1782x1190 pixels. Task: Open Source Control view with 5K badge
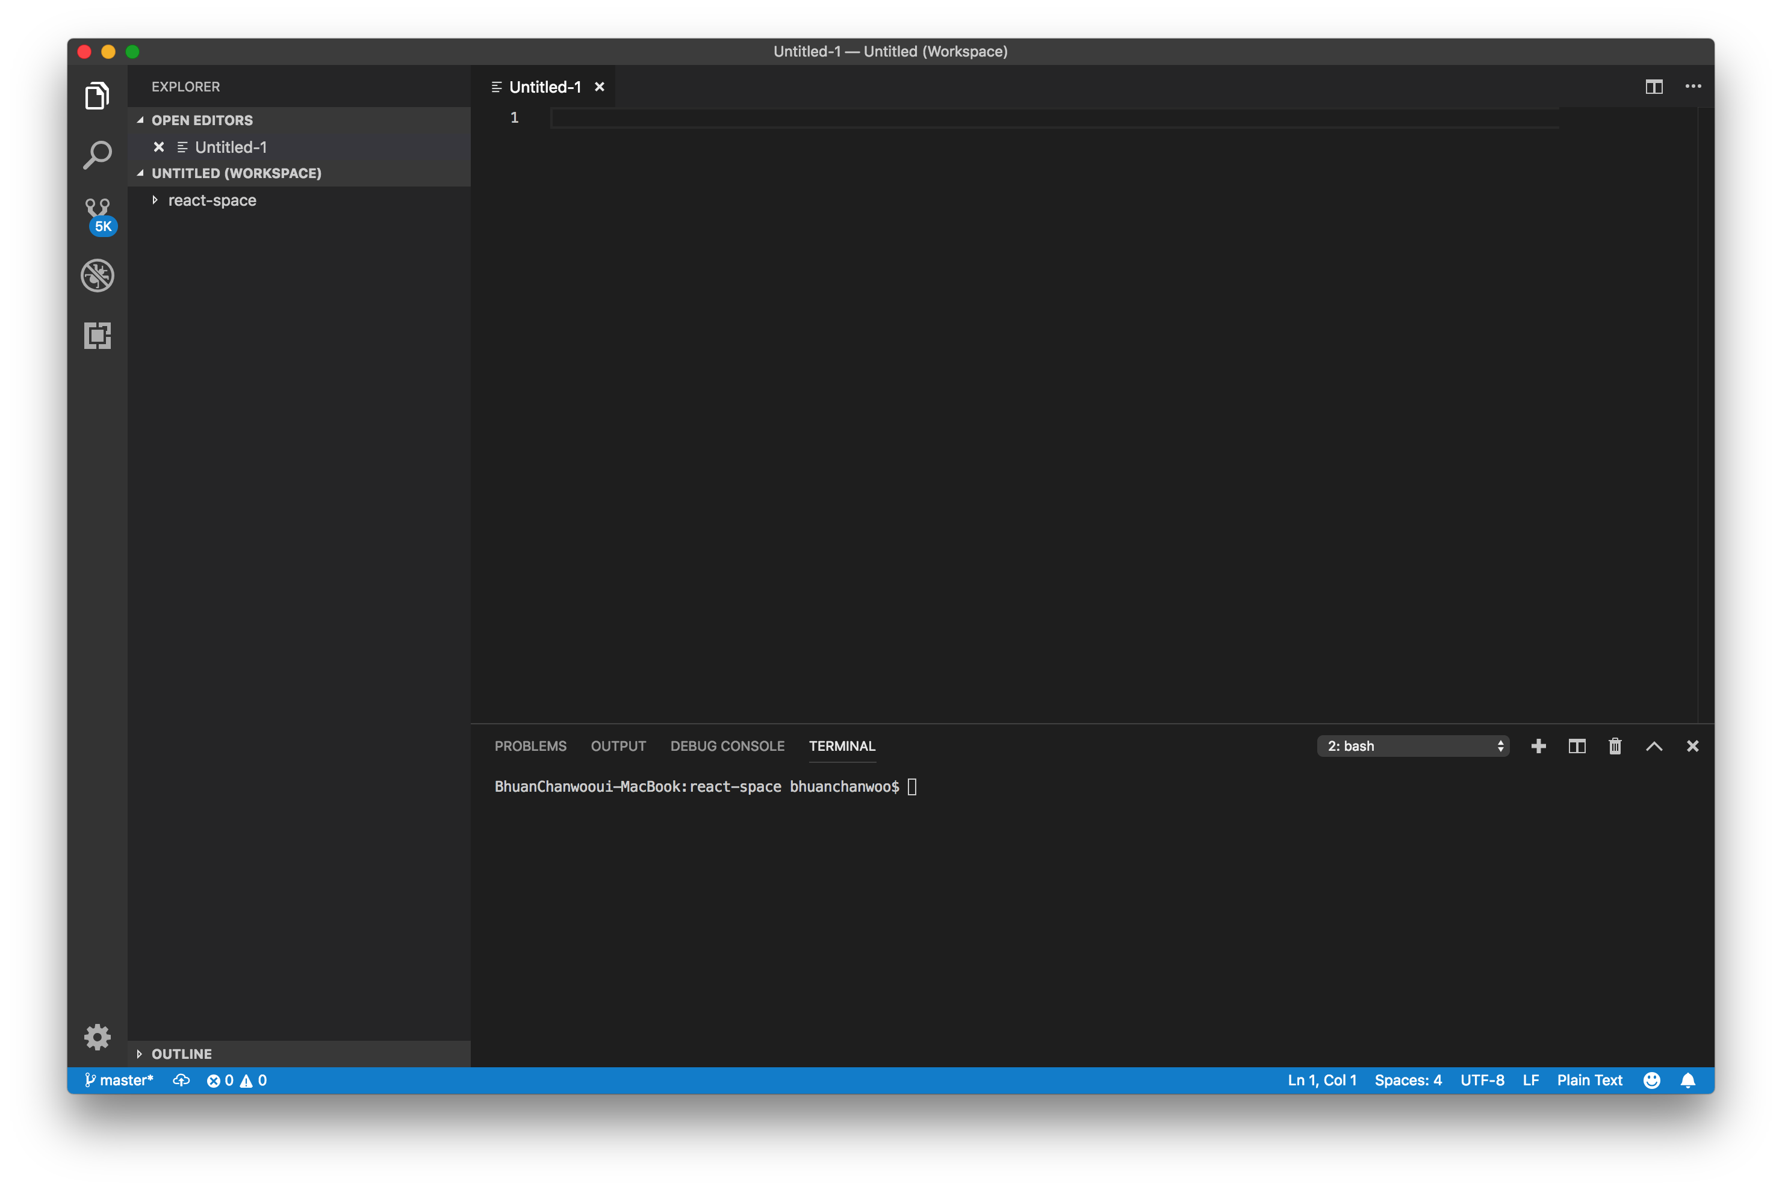pyautogui.click(x=97, y=215)
